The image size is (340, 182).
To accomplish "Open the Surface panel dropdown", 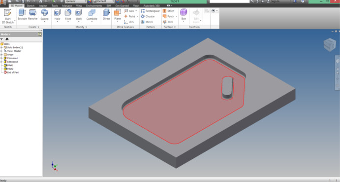I will pyautogui.click(x=170, y=27).
